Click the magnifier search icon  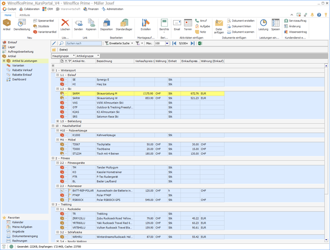coord(62,43)
